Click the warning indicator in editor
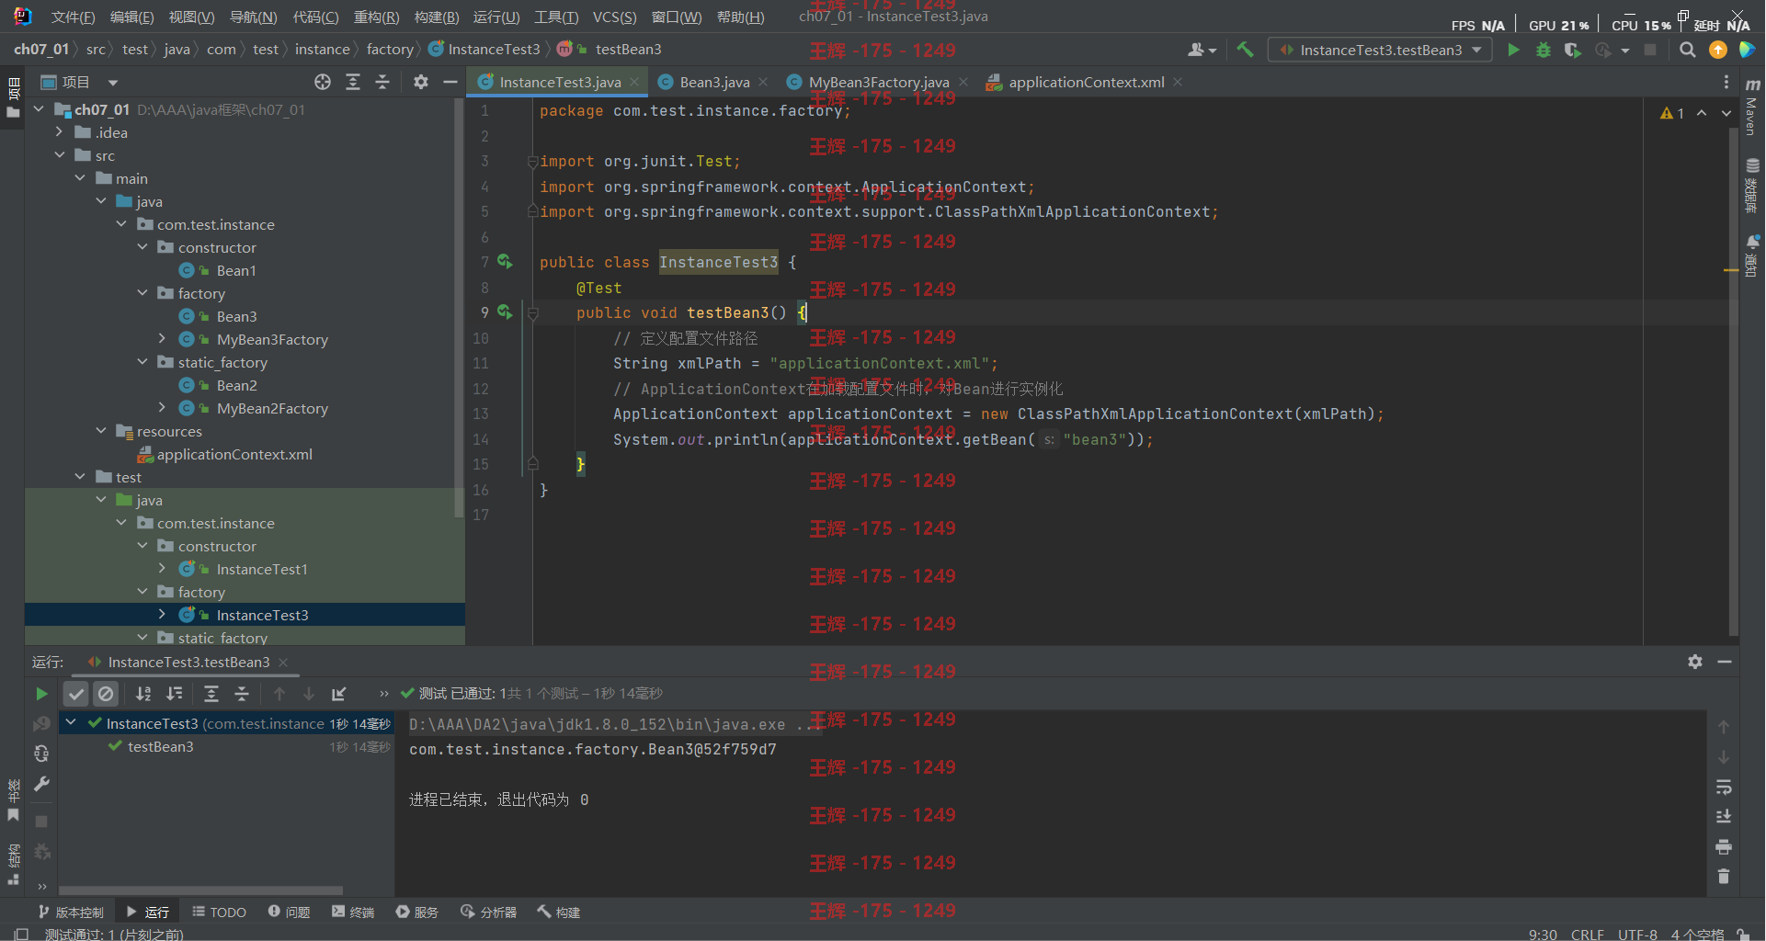 [x=1672, y=113]
